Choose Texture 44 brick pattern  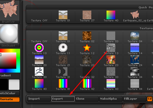click(x=135, y=85)
